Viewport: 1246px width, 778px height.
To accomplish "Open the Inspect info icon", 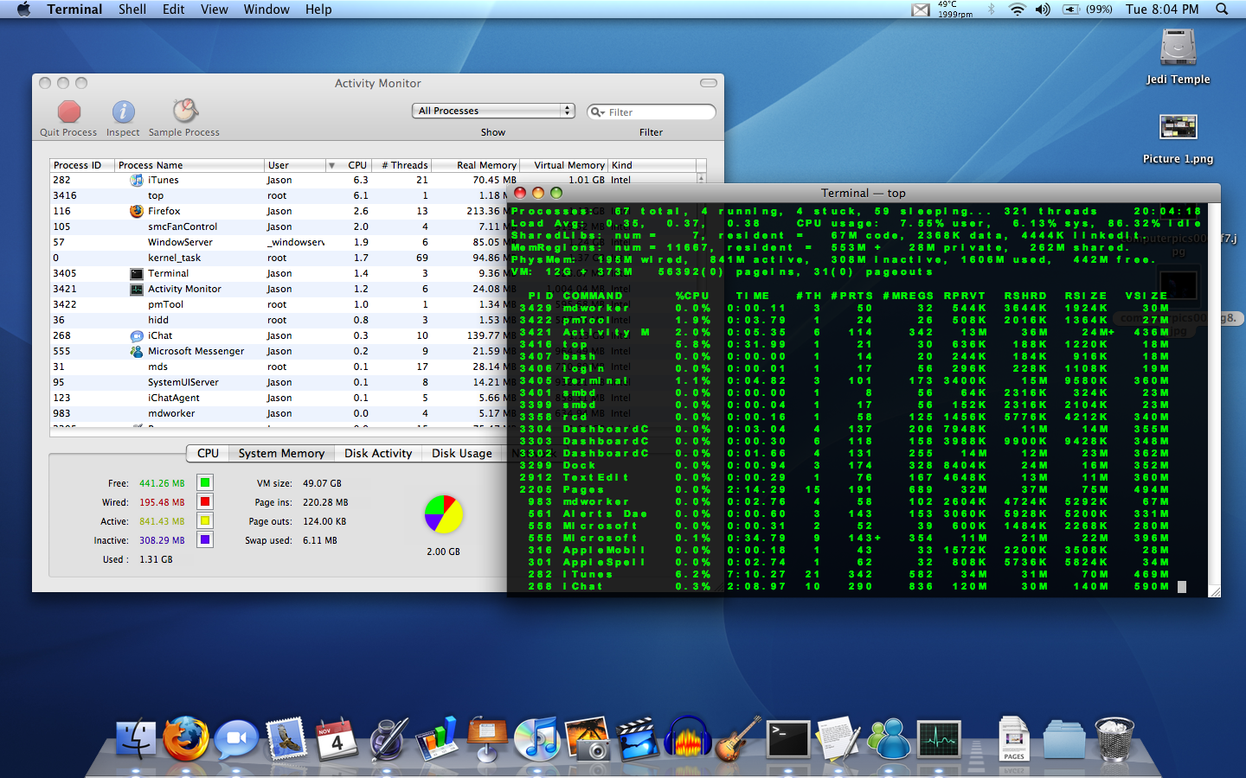I will (x=123, y=112).
